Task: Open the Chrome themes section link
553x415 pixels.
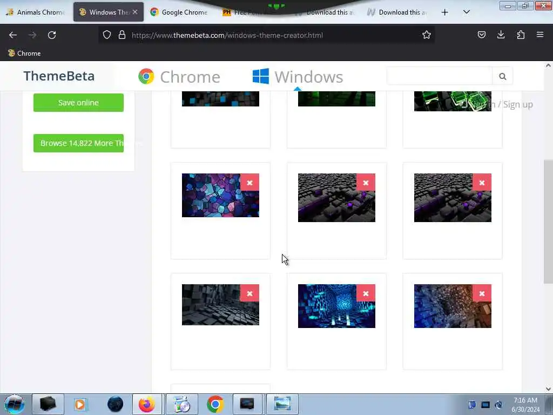Action: coord(179,77)
